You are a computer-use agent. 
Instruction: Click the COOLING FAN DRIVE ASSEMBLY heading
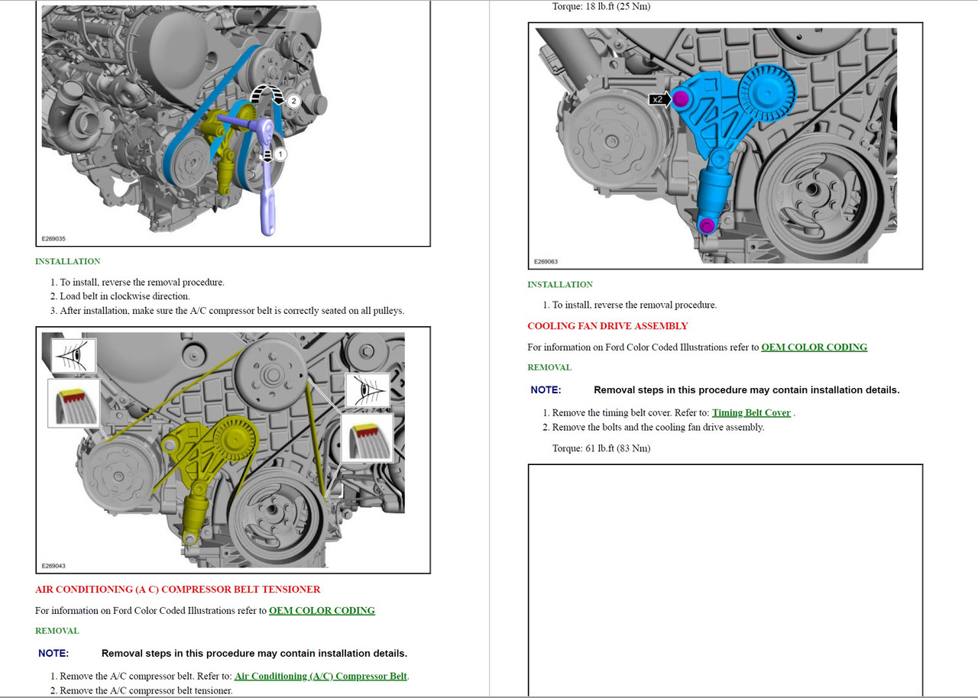607,326
